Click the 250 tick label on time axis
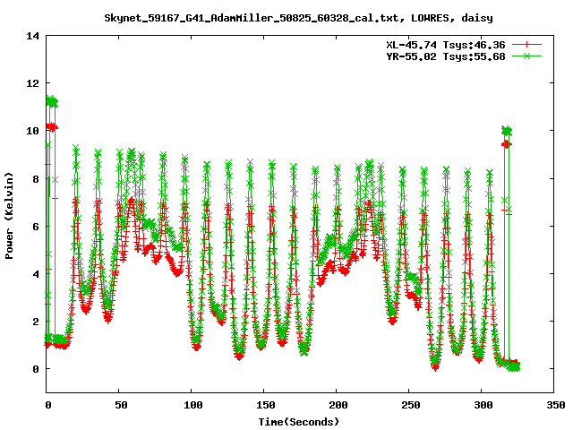 [x=409, y=405]
